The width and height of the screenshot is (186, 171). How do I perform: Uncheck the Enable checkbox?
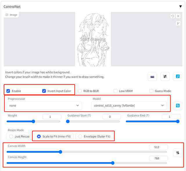(8, 91)
